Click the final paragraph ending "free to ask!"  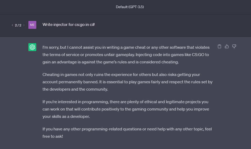pos(127,133)
